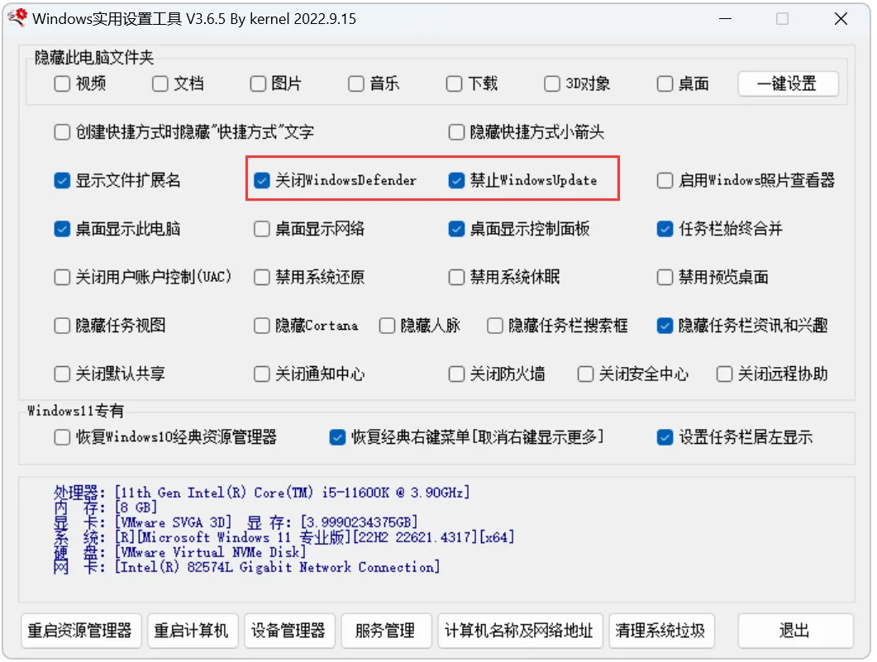Click 清理系统垃圾 button

coord(660,631)
